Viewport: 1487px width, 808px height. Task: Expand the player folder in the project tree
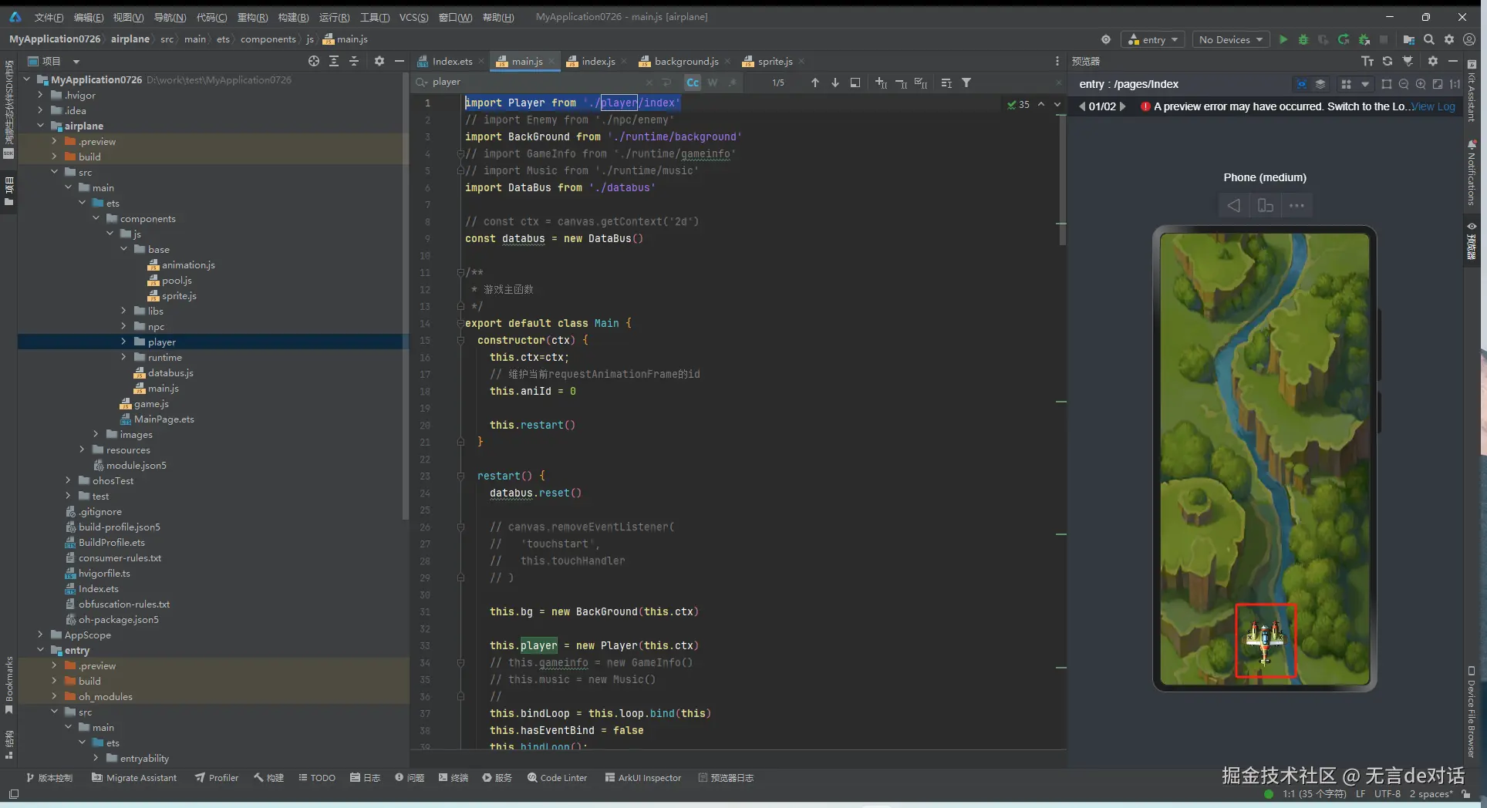click(x=123, y=342)
